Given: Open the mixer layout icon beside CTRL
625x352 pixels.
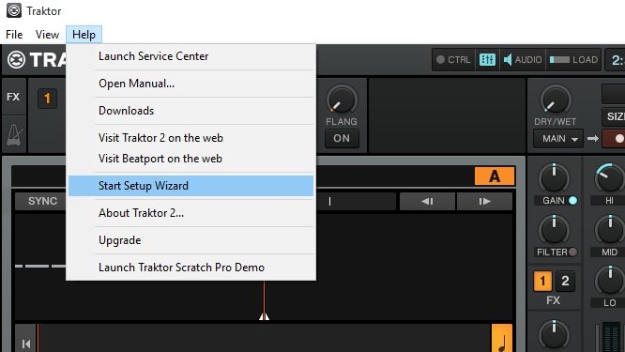Looking at the screenshot, I should (x=487, y=60).
